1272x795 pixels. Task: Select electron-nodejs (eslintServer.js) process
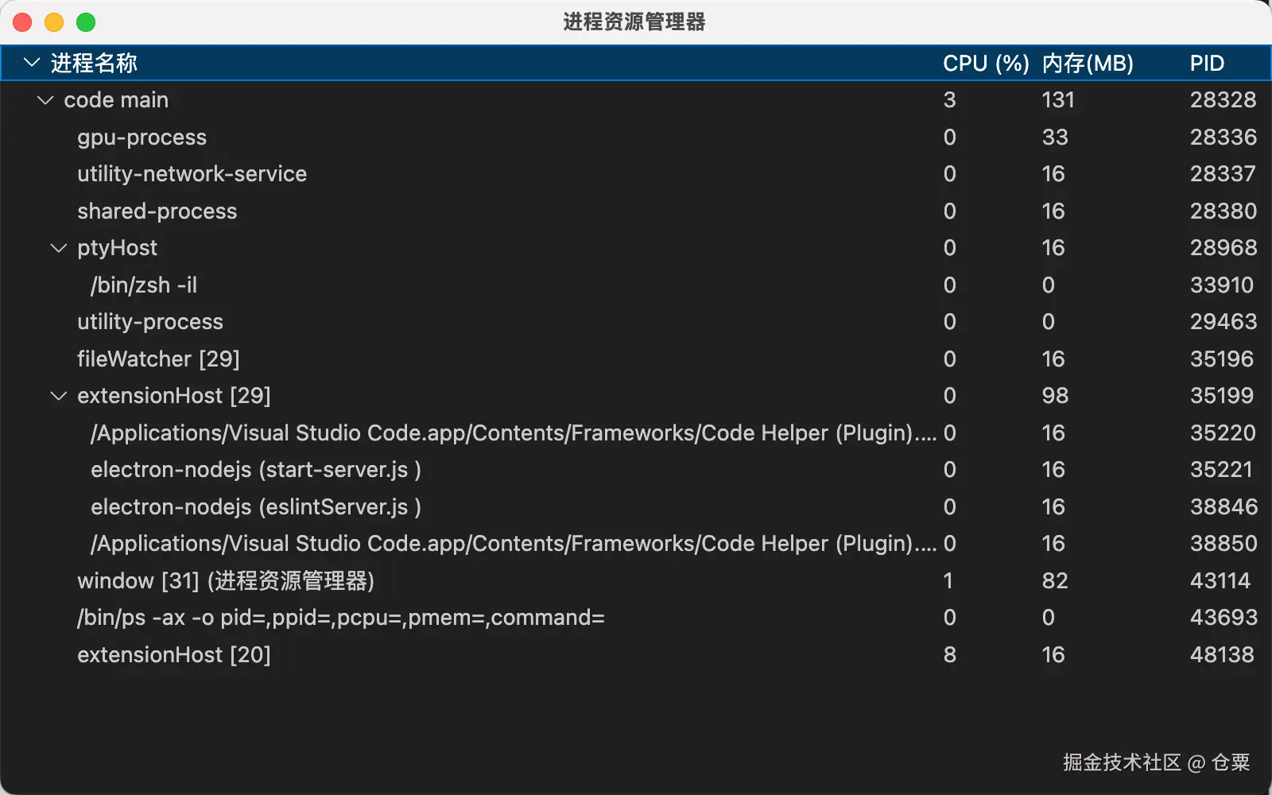[636, 507]
